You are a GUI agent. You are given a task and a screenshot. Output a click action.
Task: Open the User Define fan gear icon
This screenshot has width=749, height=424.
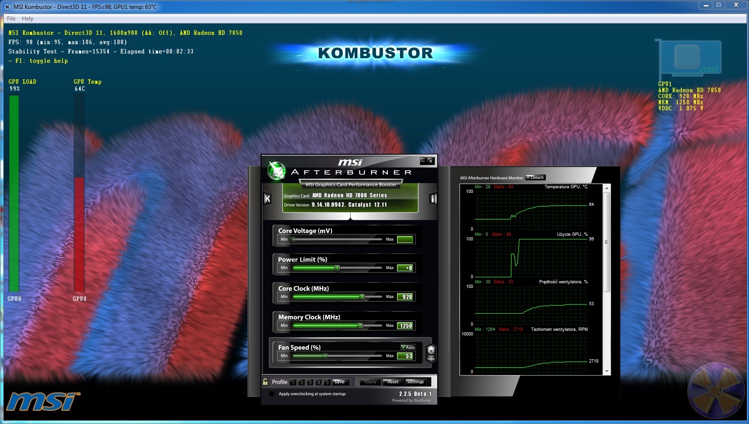pos(431,353)
